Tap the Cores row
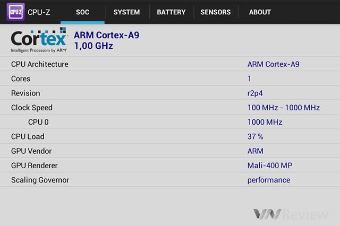 point(170,79)
